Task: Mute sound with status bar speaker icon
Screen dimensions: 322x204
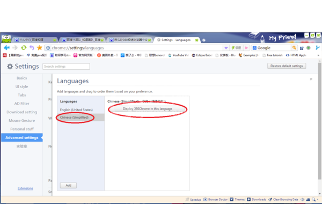Action: click(303, 200)
